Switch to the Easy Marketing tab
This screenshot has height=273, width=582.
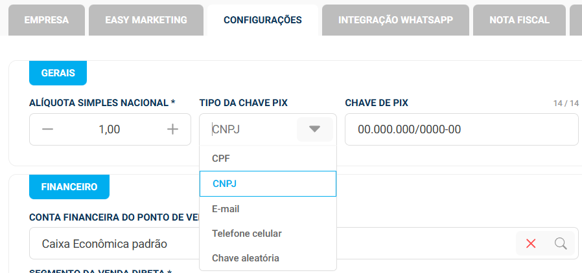pyautogui.click(x=146, y=20)
